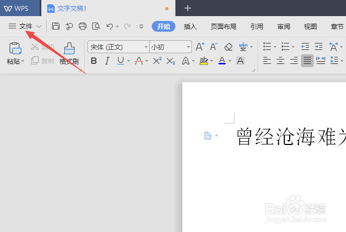The image size is (346, 232).
Task: Click the 格式刷 format painter
Action: (69, 54)
